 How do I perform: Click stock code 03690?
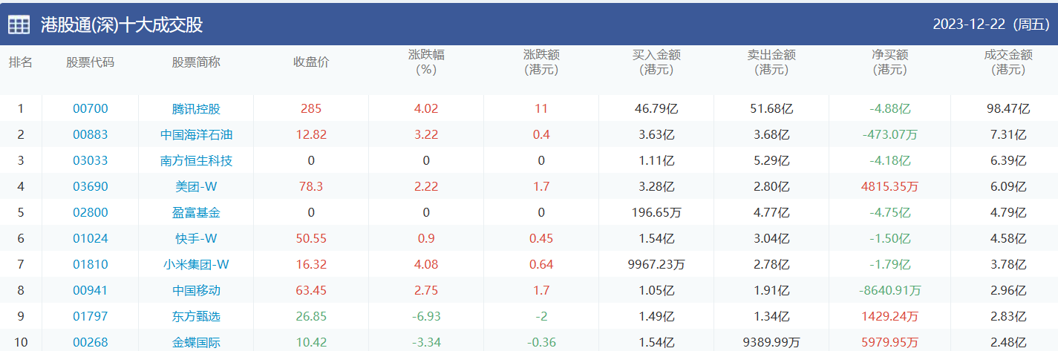point(91,186)
